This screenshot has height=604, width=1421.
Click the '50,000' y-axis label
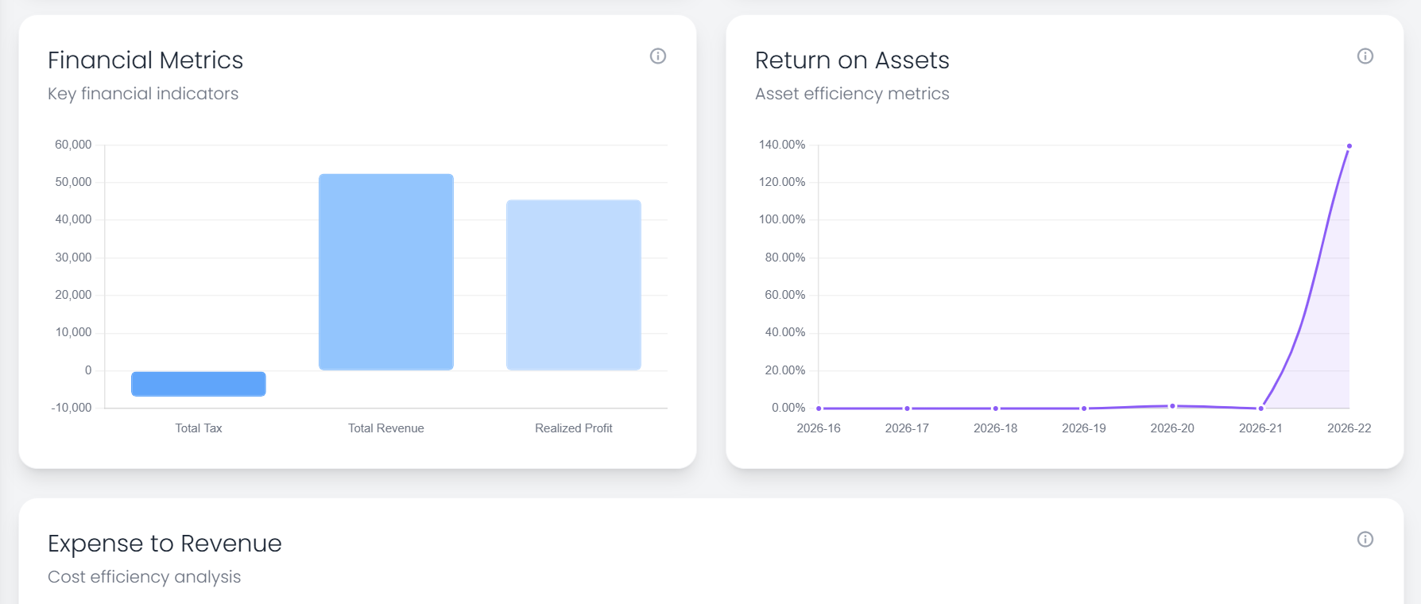pos(73,182)
